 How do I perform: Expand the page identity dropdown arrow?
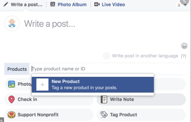(x=185, y=5)
